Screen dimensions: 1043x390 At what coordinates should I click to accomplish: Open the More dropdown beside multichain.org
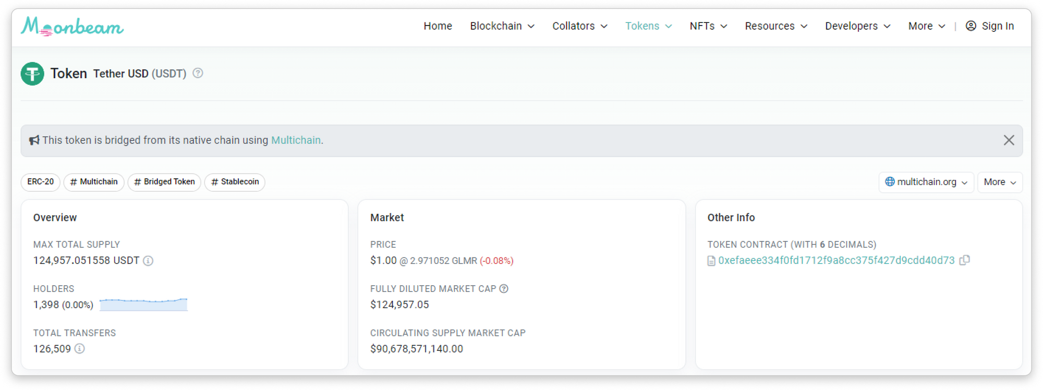point(999,182)
